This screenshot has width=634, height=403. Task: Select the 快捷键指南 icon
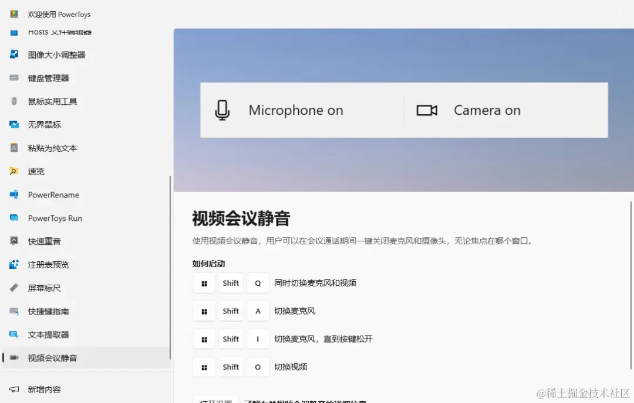pyautogui.click(x=13, y=311)
